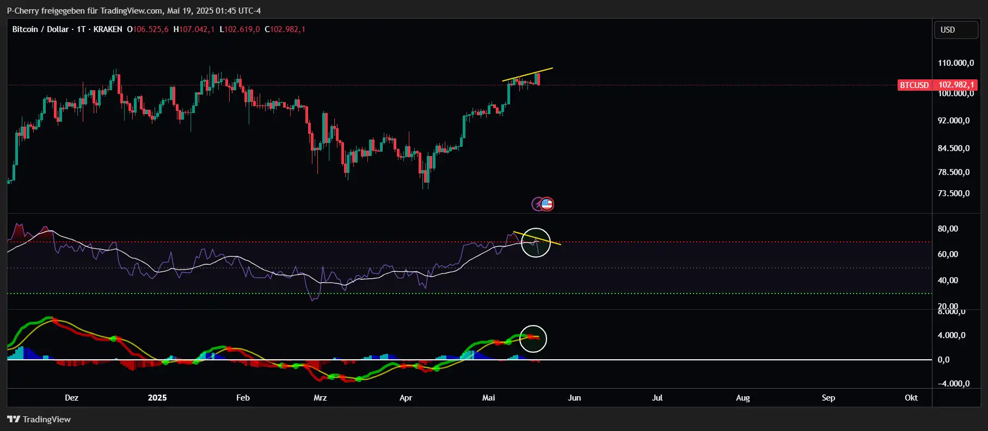Click the 84.500,0 price axis label

[x=954, y=148]
